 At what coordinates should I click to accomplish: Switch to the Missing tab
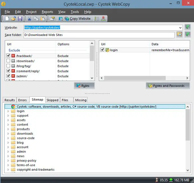(x=81, y=100)
